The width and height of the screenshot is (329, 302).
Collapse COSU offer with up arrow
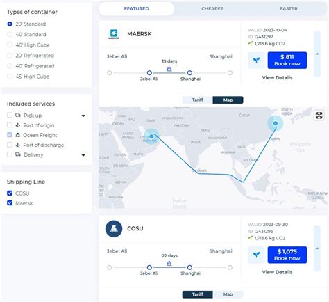pyautogui.click(x=317, y=248)
